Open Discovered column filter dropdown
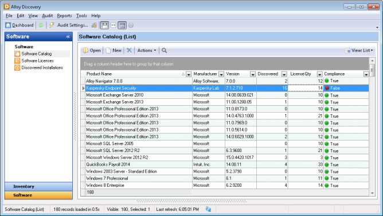383x216 pixels. [284, 74]
